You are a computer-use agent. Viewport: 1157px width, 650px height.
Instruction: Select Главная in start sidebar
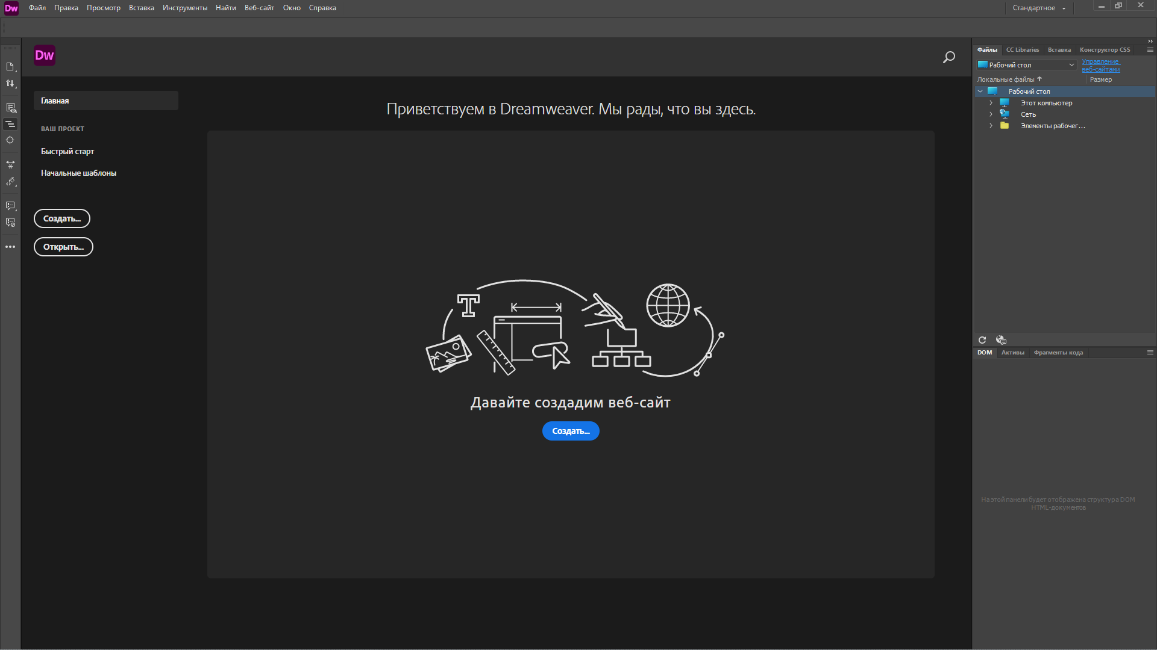coord(106,101)
